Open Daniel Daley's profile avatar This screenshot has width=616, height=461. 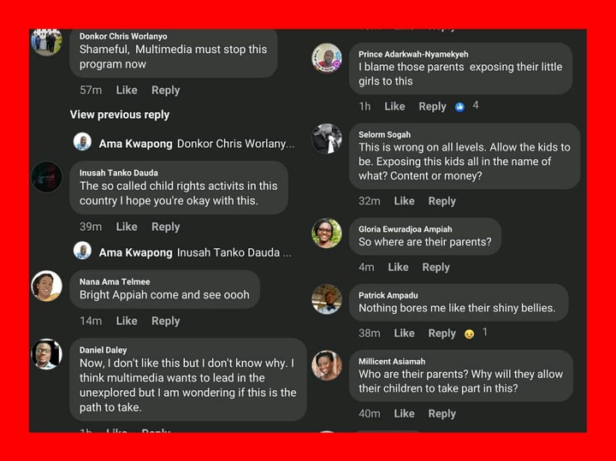click(46, 354)
